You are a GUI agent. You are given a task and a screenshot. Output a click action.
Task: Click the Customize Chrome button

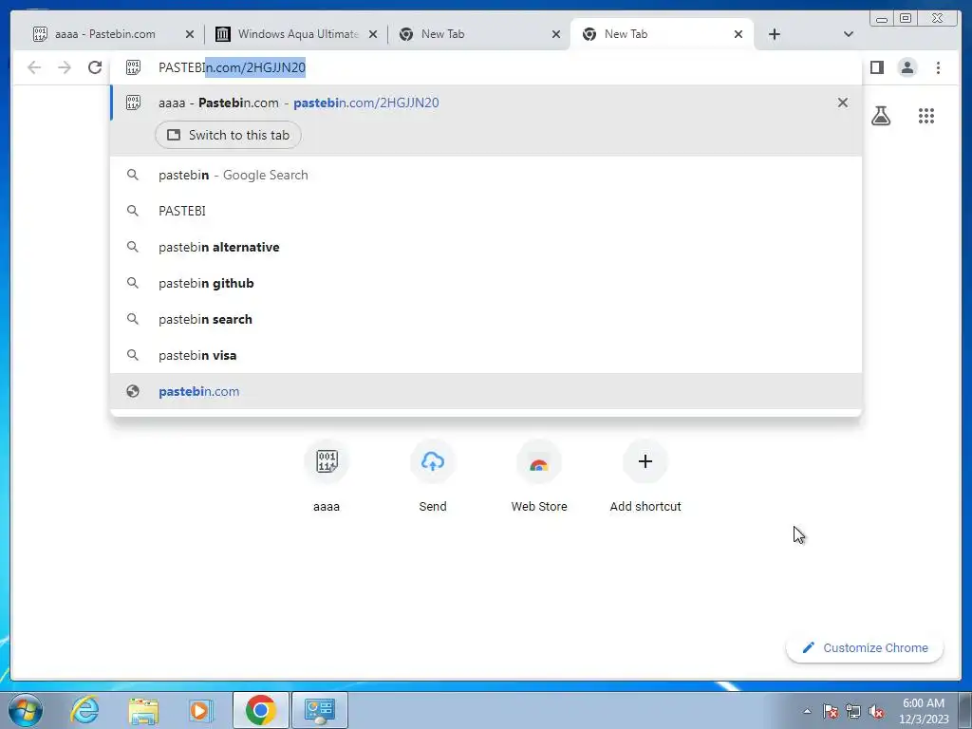(865, 647)
